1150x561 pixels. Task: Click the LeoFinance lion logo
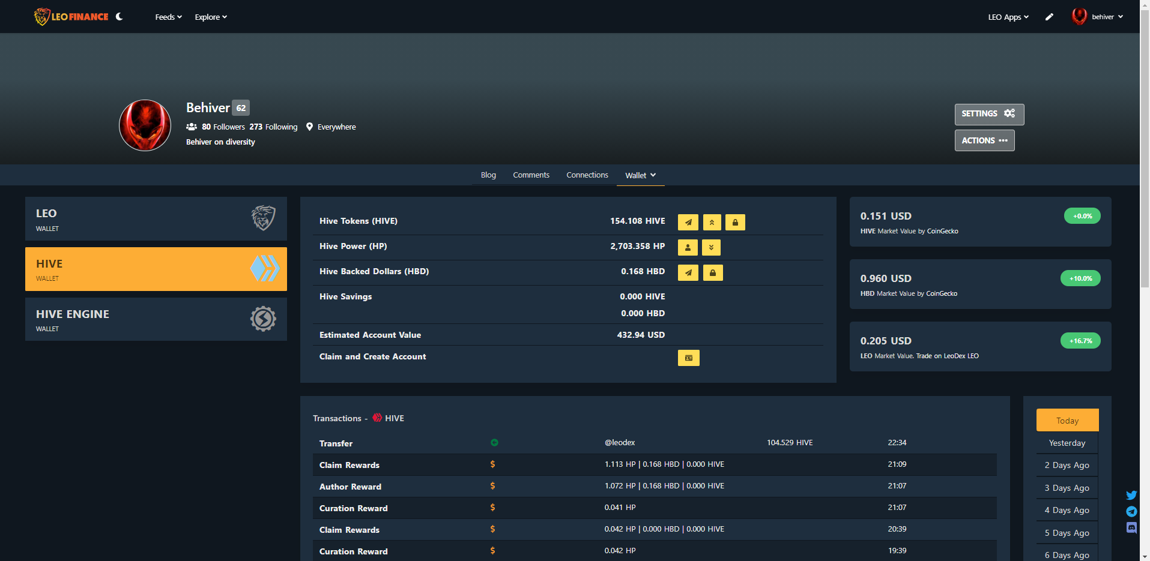tap(71, 17)
